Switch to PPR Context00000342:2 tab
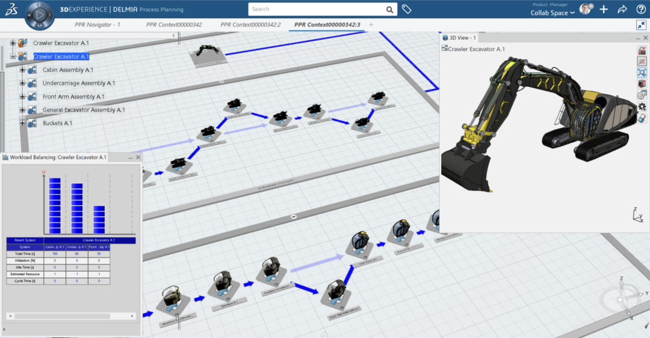The width and height of the screenshot is (650, 338). [250, 25]
